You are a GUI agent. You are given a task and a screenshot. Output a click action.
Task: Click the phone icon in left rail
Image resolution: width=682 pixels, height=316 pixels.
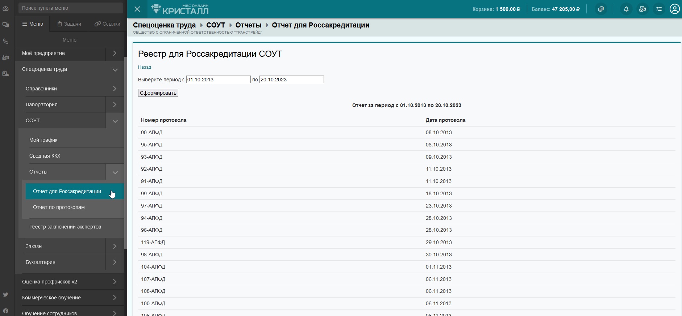pyautogui.click(x=6, y=41)
